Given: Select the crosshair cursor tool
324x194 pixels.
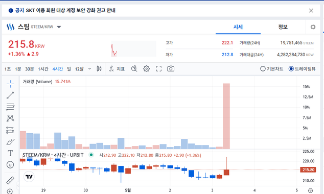Looking at the screenshot, I should coord(10,84).
